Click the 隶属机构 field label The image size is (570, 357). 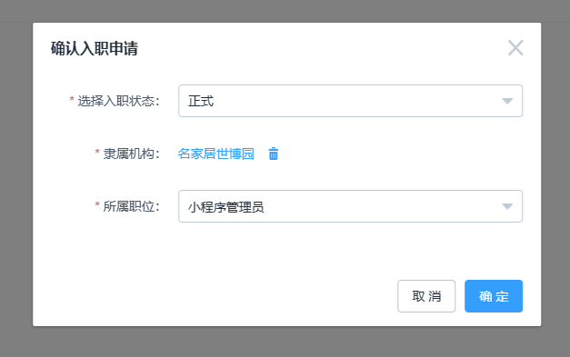pyautogui.click(x=132, y=154)
